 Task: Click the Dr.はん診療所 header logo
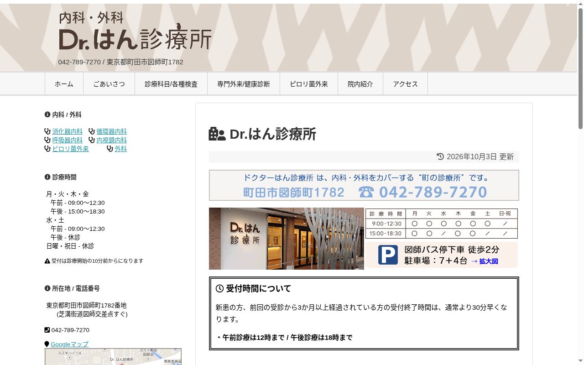pyautogui.click(x=135, y=31)
